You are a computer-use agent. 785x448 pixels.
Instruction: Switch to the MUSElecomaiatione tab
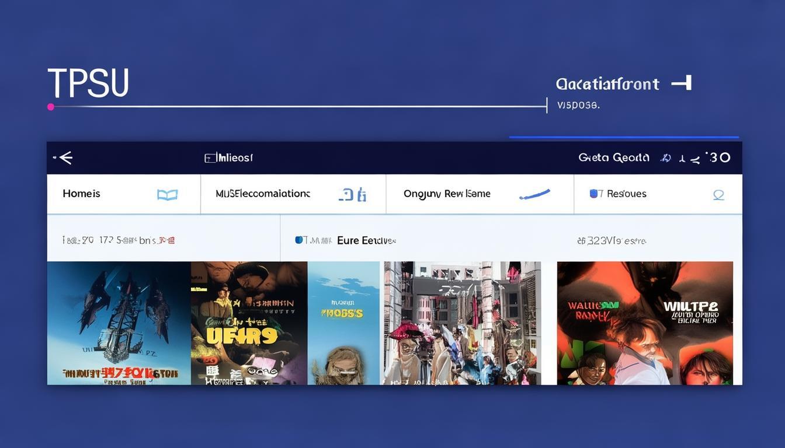(x=263, y=194)
